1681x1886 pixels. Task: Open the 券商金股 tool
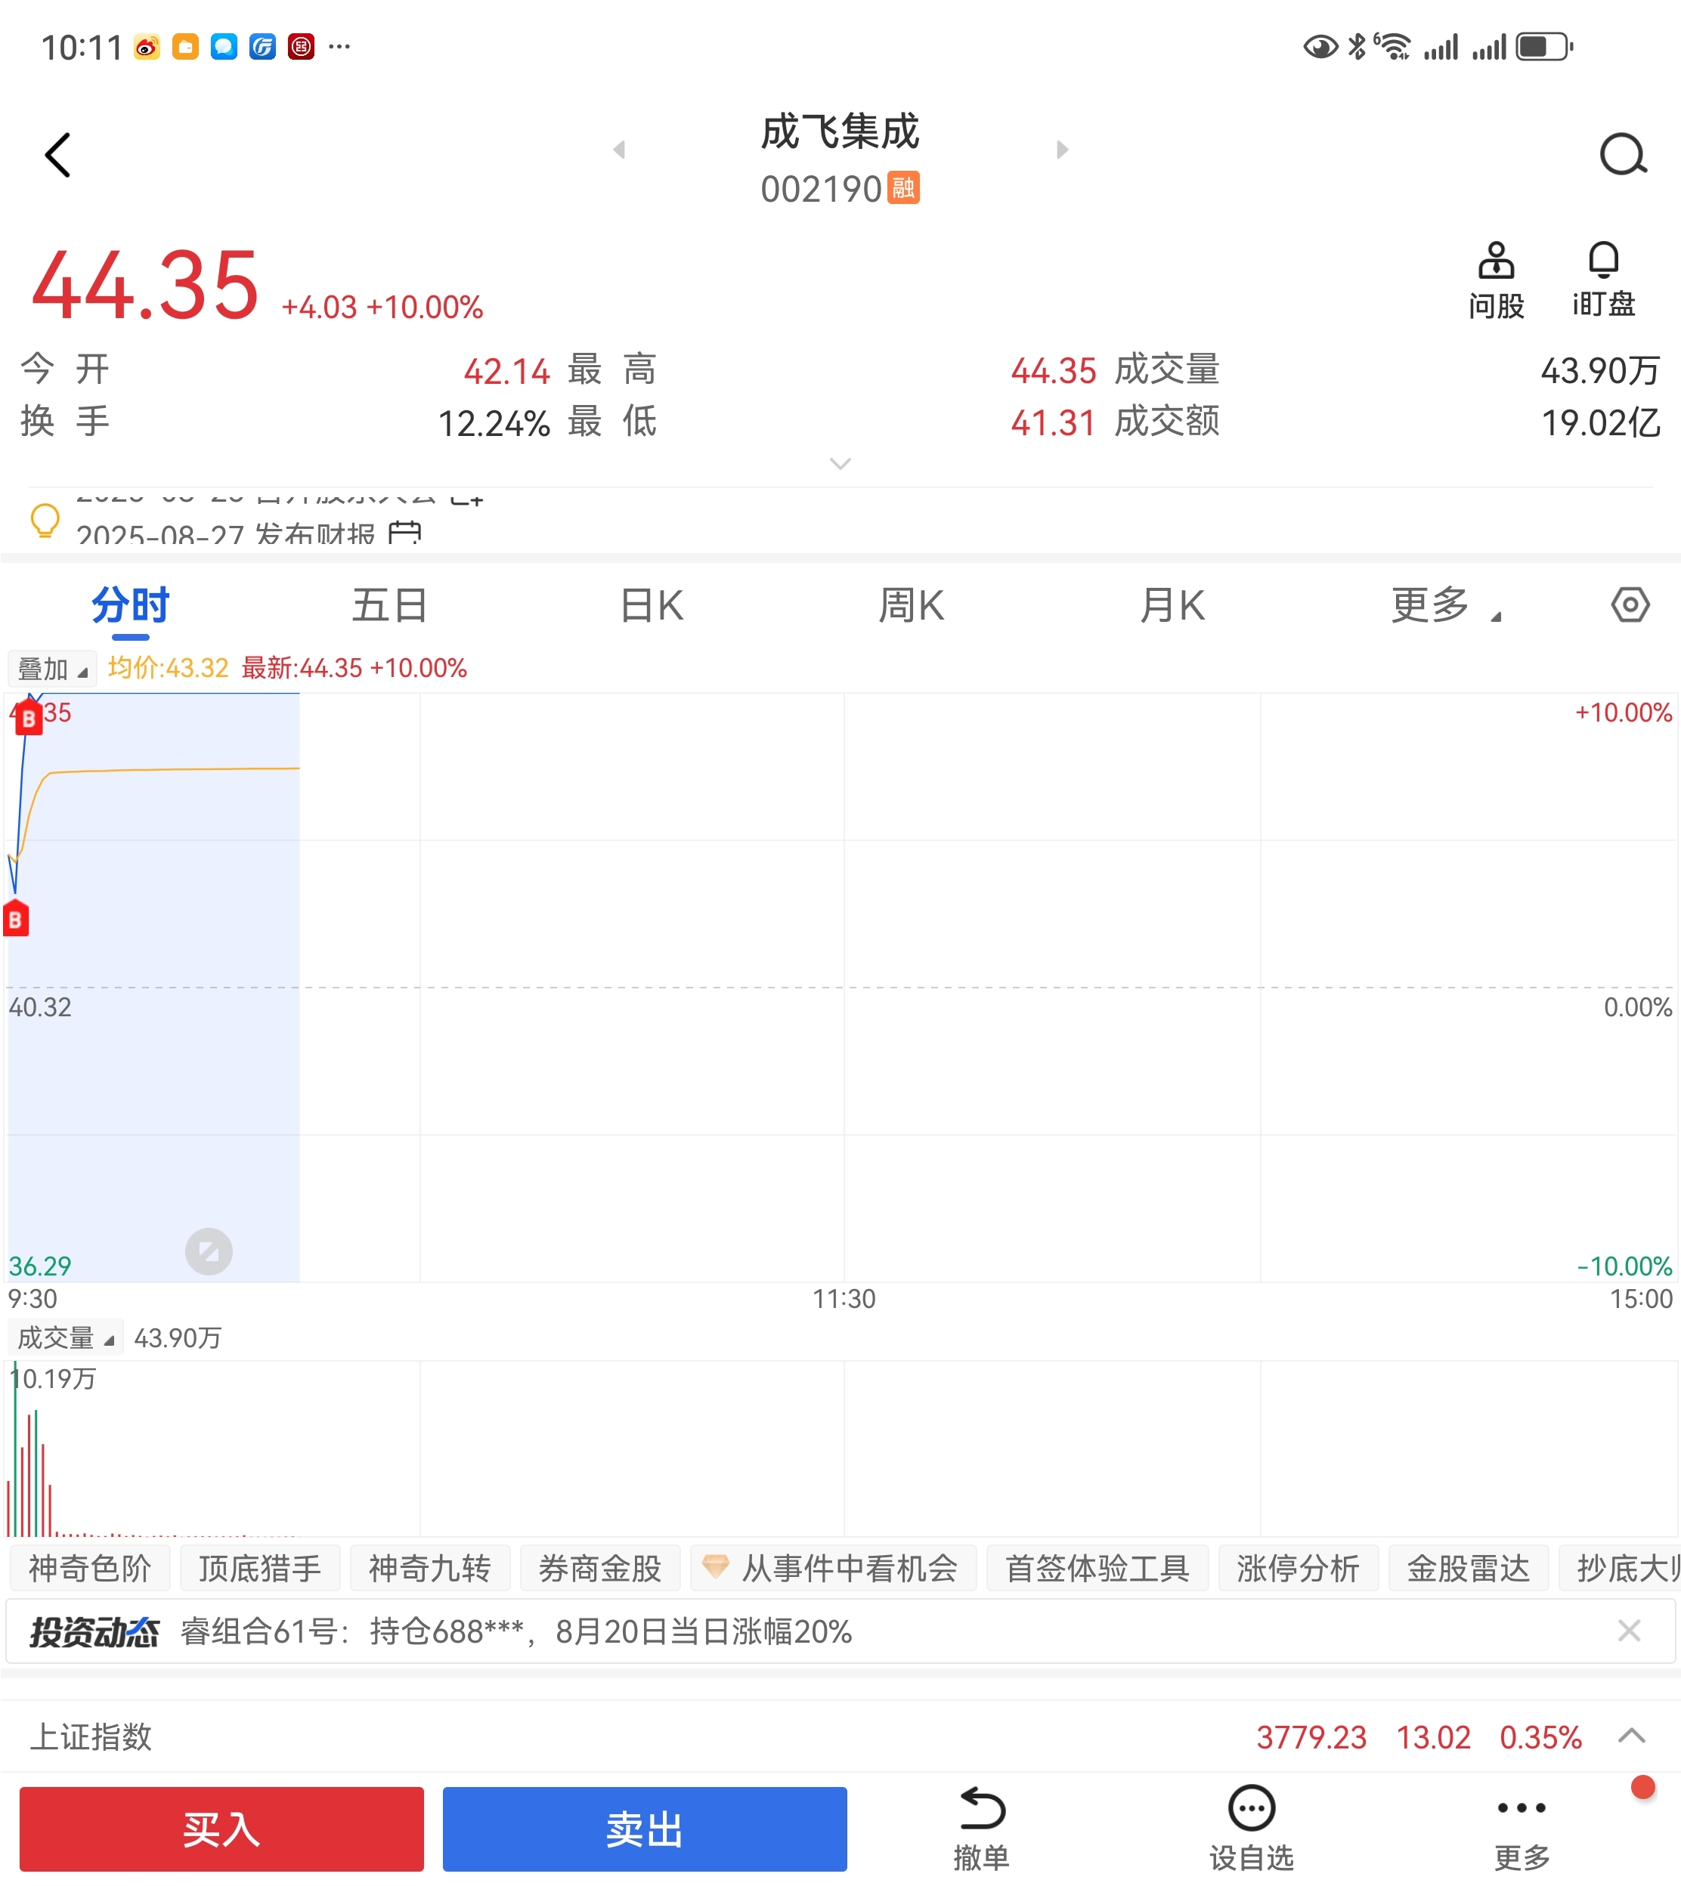[x=600, y=1569]
